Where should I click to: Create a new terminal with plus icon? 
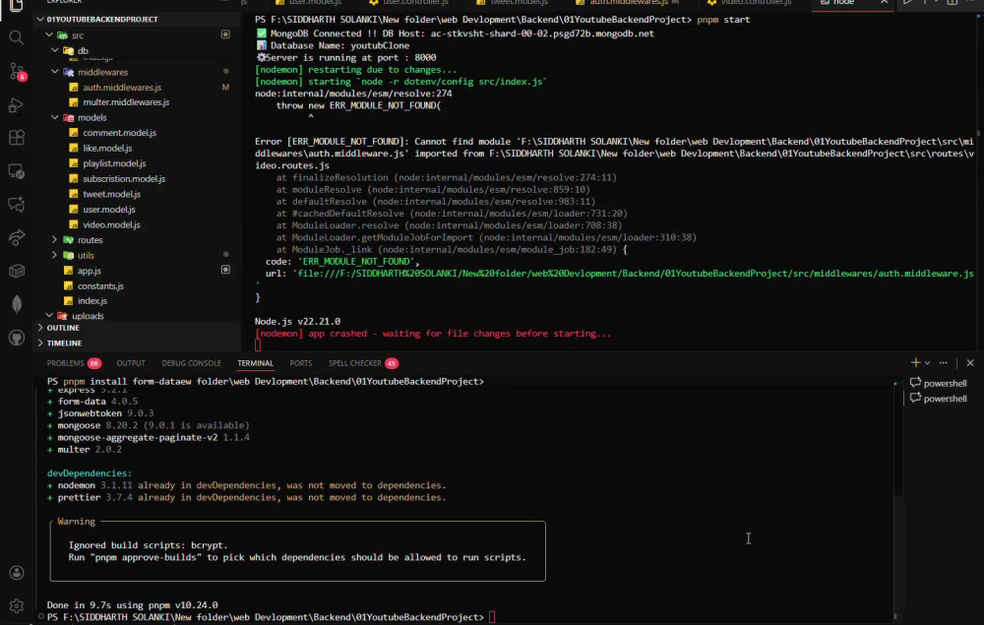915,363
